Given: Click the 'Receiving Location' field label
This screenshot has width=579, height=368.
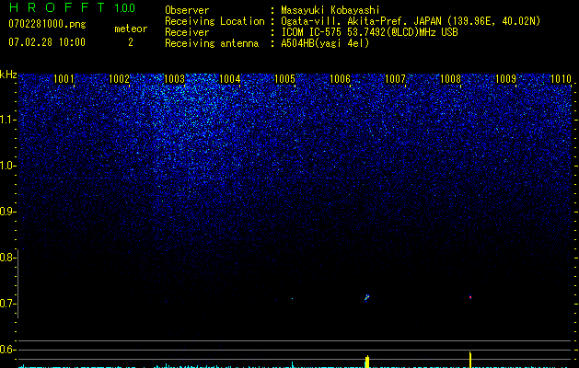Looking at the screenshot, I should [x=214, y=21].
